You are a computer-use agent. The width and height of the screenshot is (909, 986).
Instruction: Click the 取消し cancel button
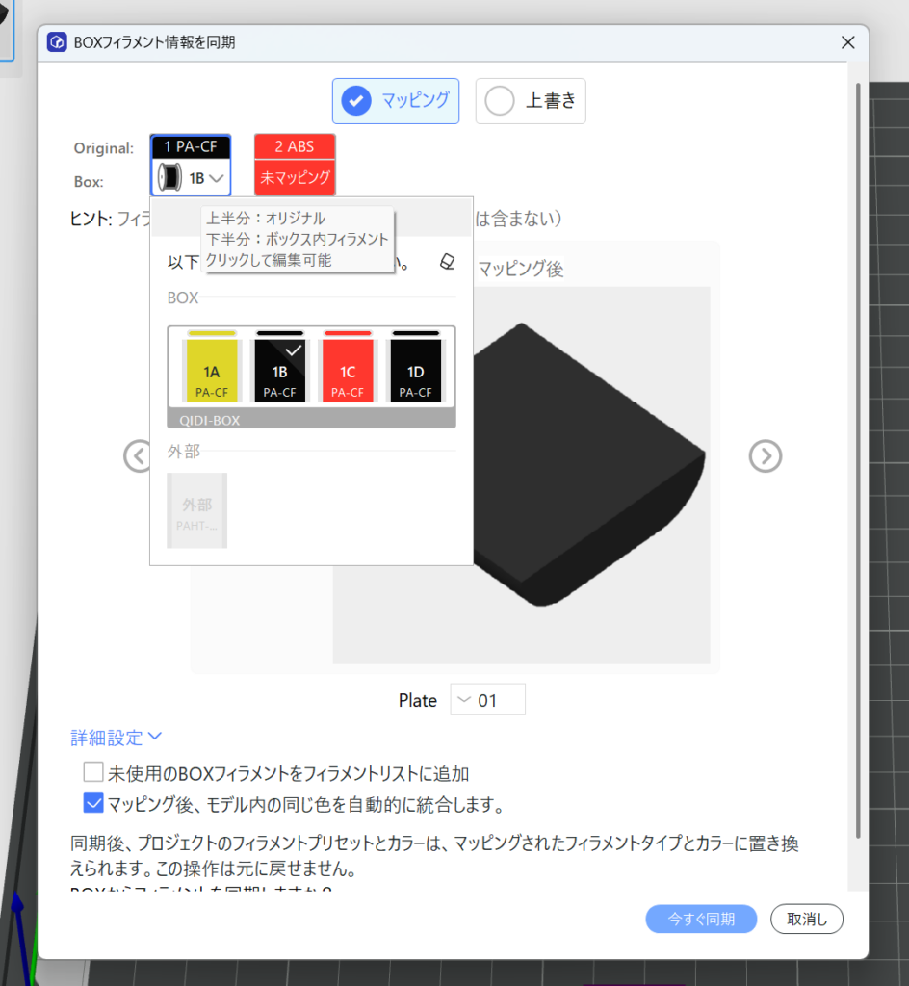tap(806, 919)
